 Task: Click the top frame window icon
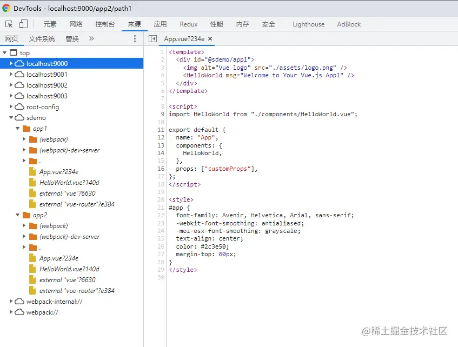(14, 52)
